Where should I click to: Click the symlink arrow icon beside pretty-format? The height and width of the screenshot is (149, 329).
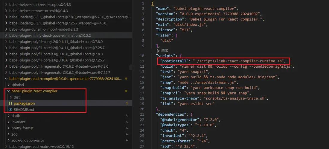(x=127, y=128)
